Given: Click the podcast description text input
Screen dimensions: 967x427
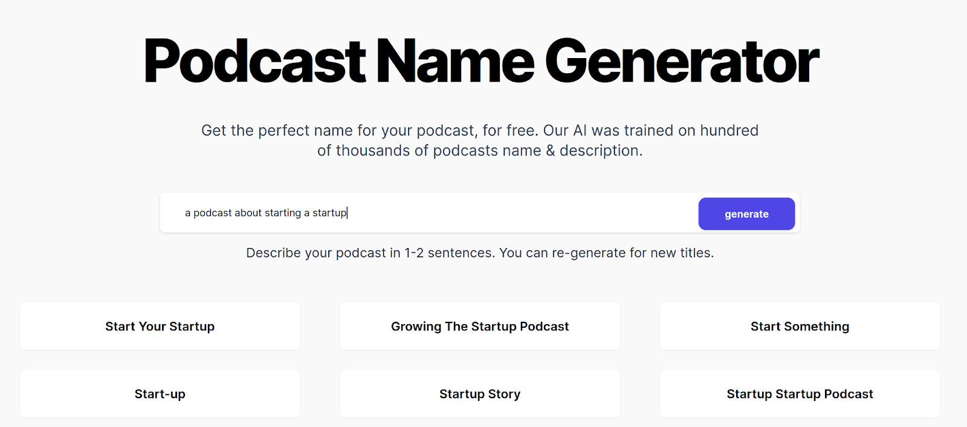Looking at the screenshot, I should click(x=266, y=213).
